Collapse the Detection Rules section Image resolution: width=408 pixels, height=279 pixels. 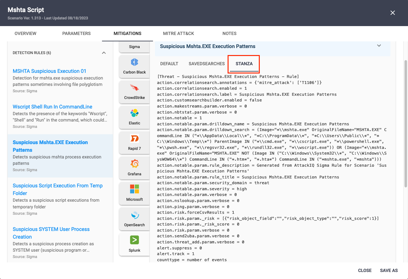pyautogui.click(x=104, y=53)
